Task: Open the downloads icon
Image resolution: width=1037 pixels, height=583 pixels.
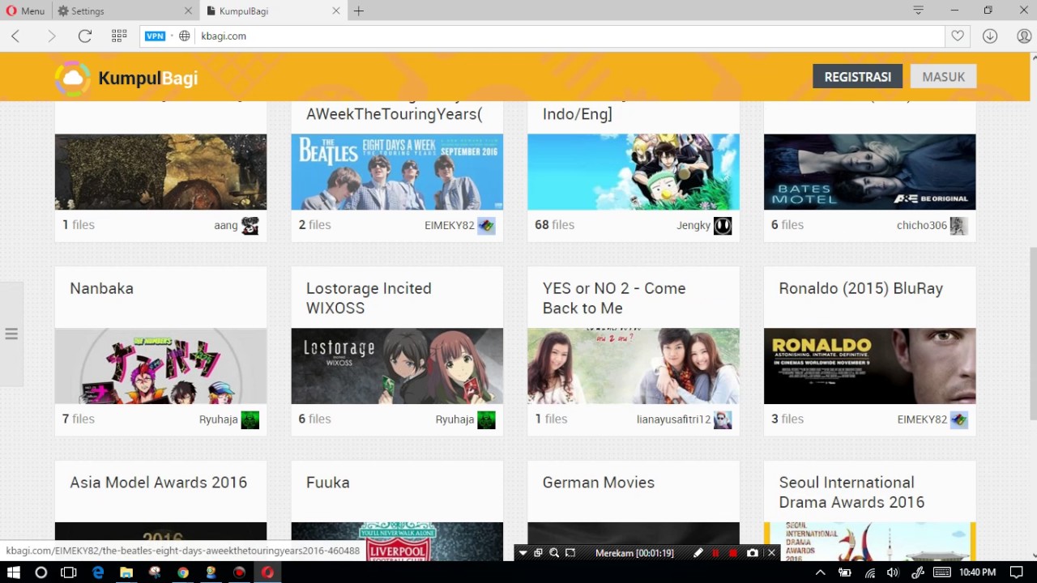Action: click(x=989, y=36)
